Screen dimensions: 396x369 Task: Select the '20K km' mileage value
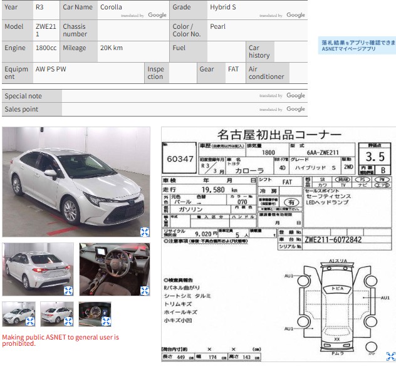pyautogui.click(x=112, y=48)
